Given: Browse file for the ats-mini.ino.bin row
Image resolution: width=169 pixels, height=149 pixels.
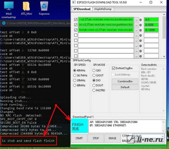Looking at the screenshot, I should (137, 30).
